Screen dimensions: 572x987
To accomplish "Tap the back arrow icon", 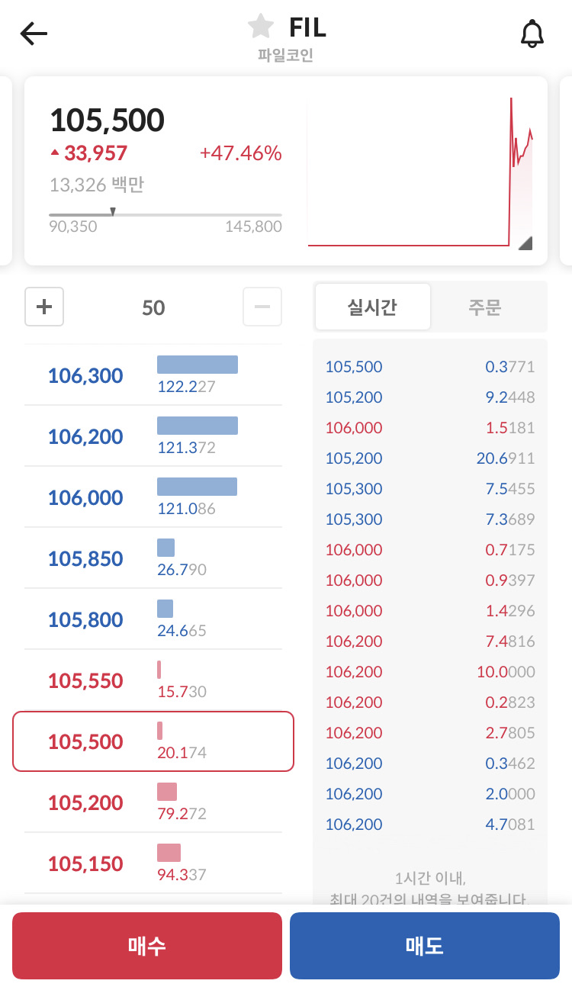I will (34, 34).
